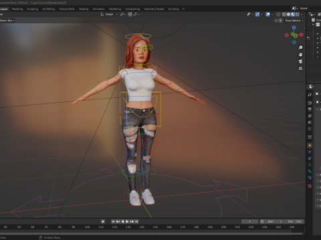Click the pan hand viewport icon
This screenshot has height=240, width=321.
point(300,55)
